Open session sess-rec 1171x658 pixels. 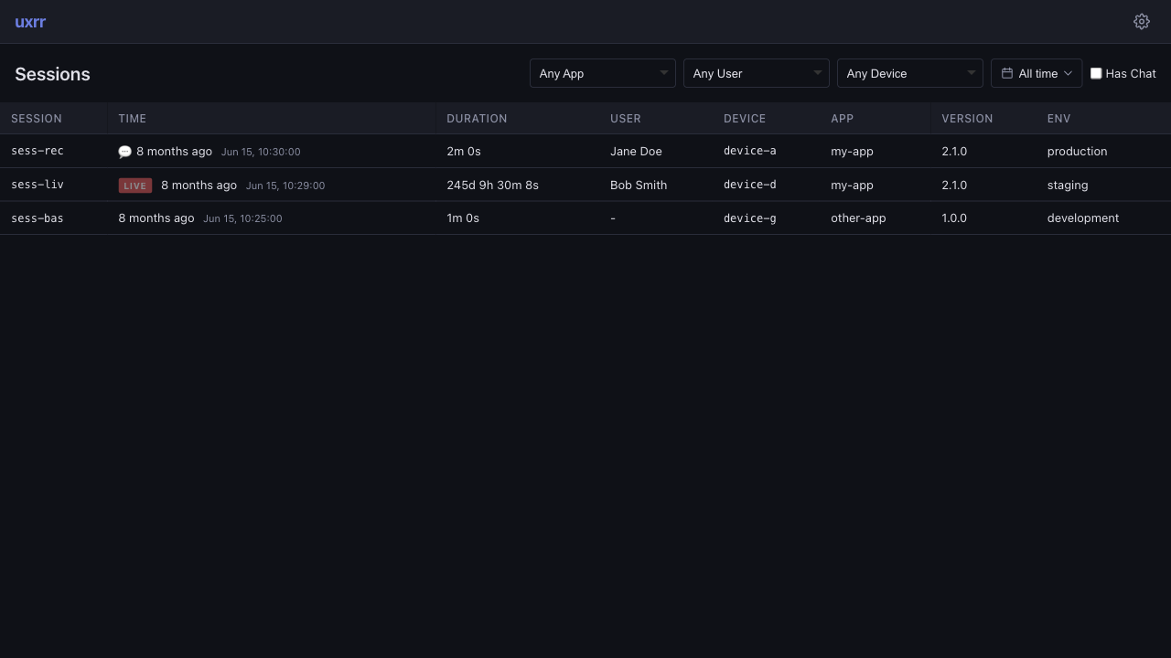[37, 151]
